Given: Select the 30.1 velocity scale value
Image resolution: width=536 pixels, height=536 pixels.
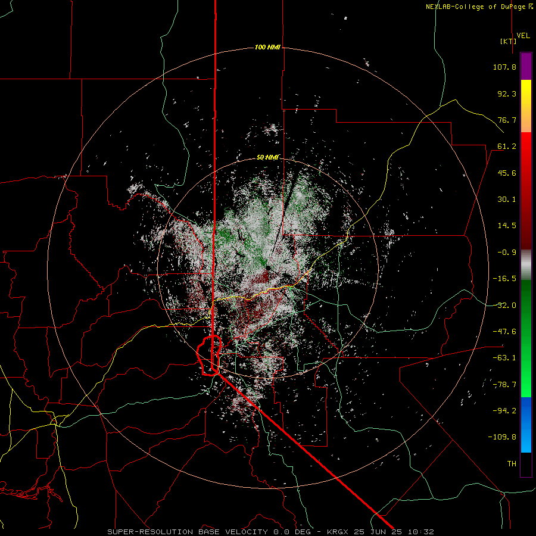Looking at the screenshot, I should pos(507,200).
